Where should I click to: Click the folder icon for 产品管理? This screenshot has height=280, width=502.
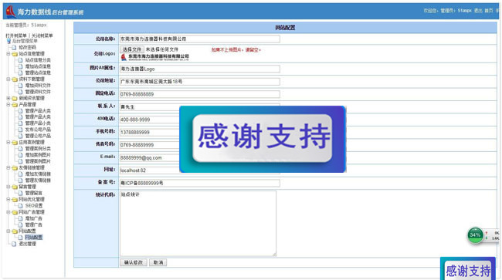[15, 105]
